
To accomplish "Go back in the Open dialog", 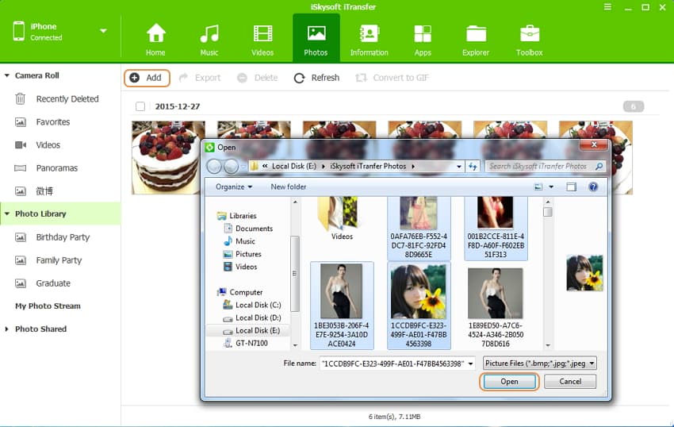I will pyautogui.click(x=214, y=166).
